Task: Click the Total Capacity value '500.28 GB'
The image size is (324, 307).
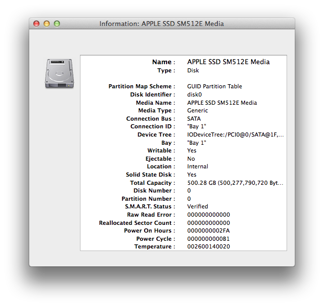Action: coord(201,183)
